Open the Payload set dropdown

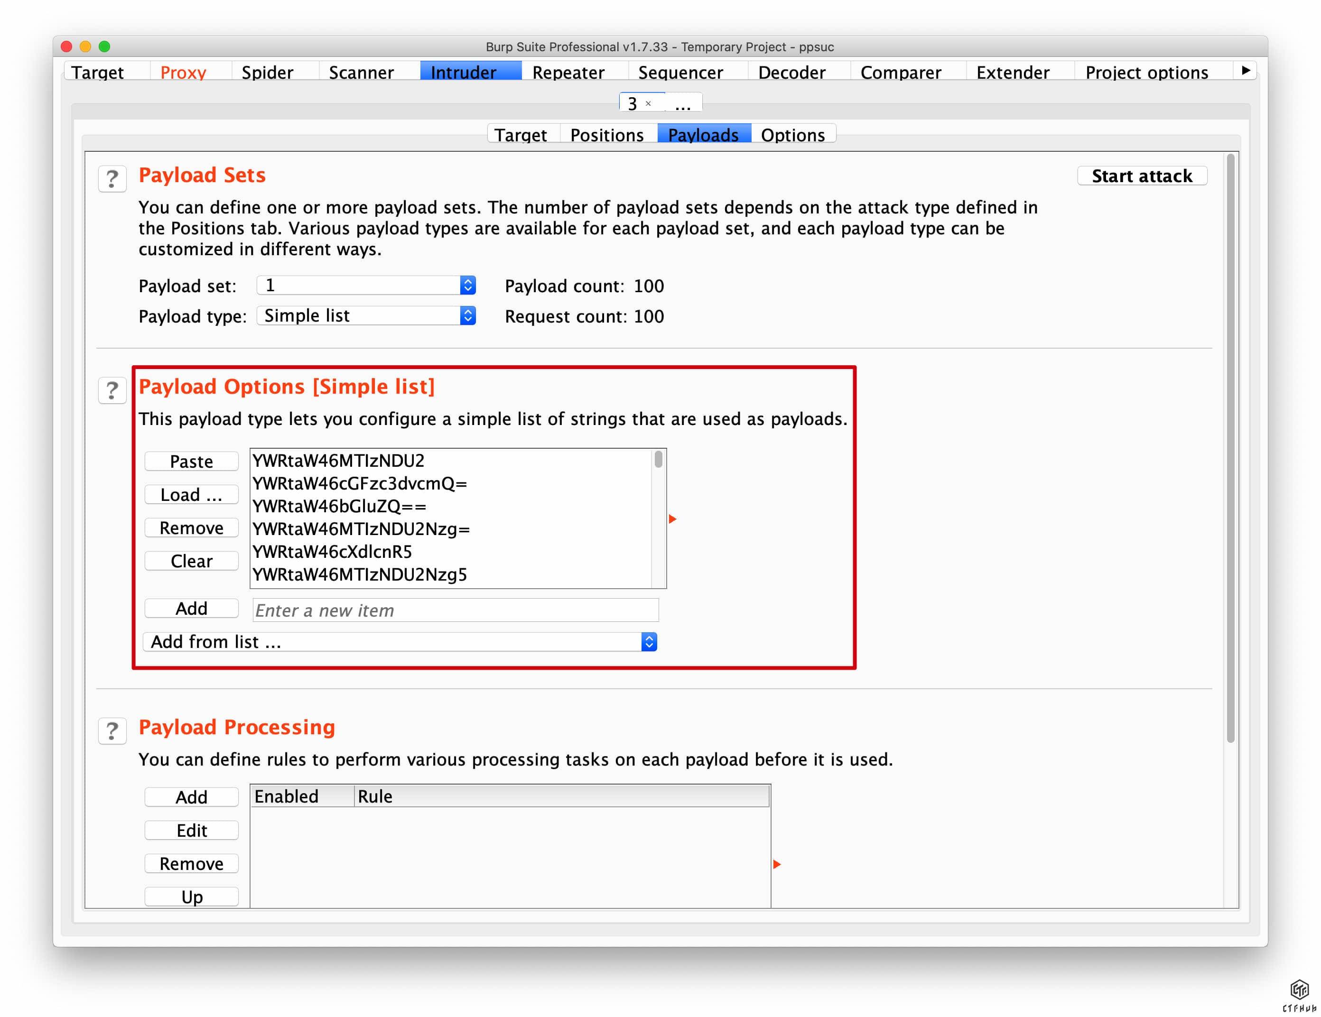click(x=366, y=286)
